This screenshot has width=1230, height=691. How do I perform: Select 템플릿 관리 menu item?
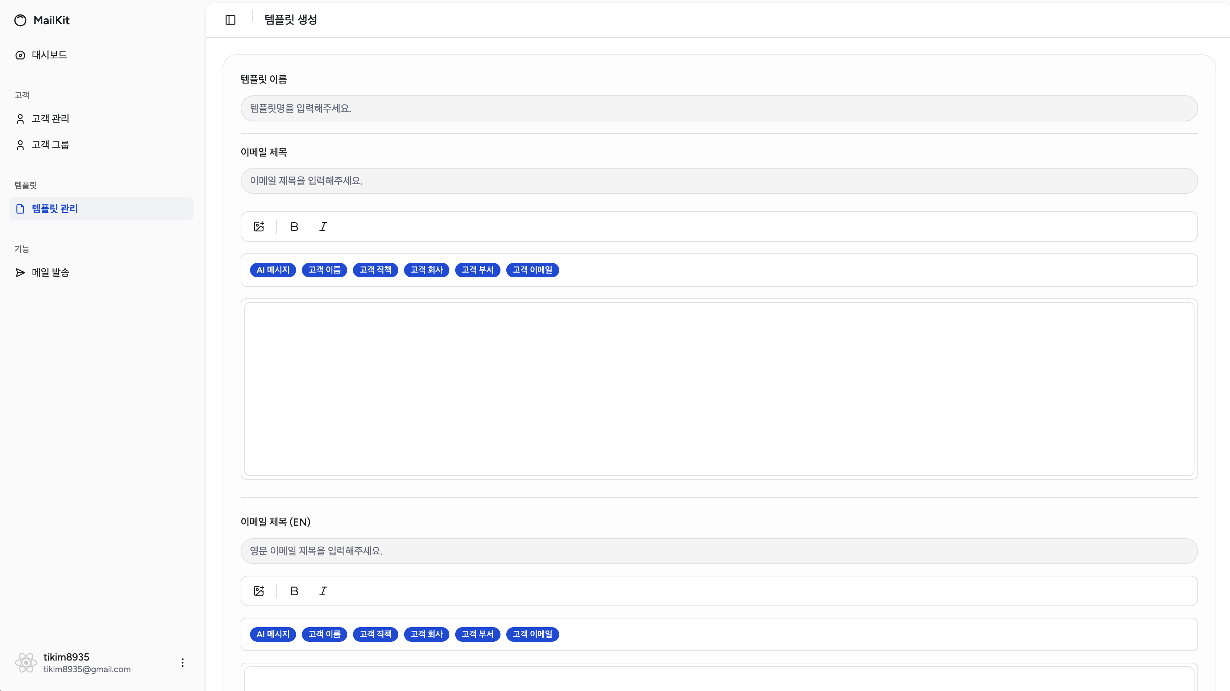point(54,209)
